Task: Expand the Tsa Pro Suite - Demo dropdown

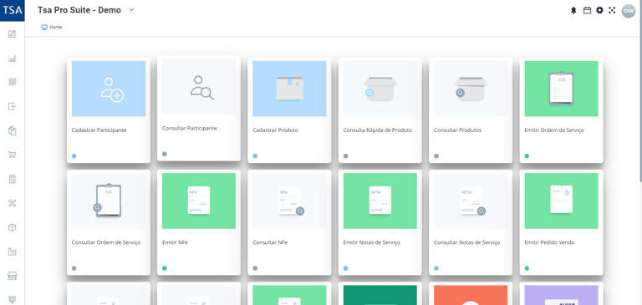Action: point(131,10)
